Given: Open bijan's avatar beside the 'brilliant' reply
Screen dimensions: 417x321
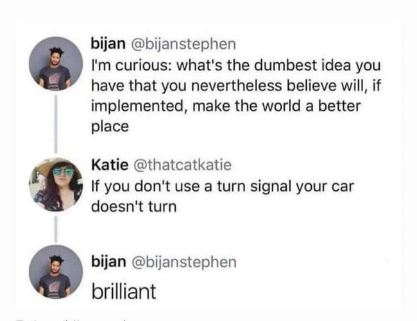Looking at the screenshot, I should pyautogui.click(x=56, y=272).
